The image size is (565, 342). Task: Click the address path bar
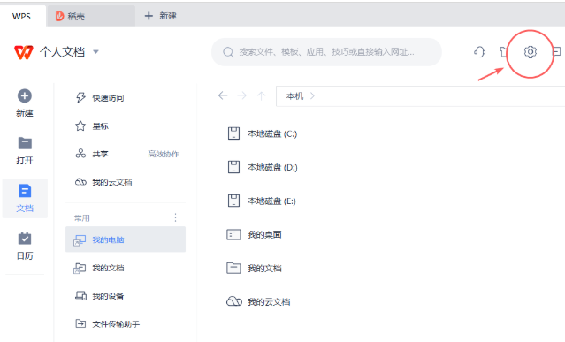click(420, 96)
